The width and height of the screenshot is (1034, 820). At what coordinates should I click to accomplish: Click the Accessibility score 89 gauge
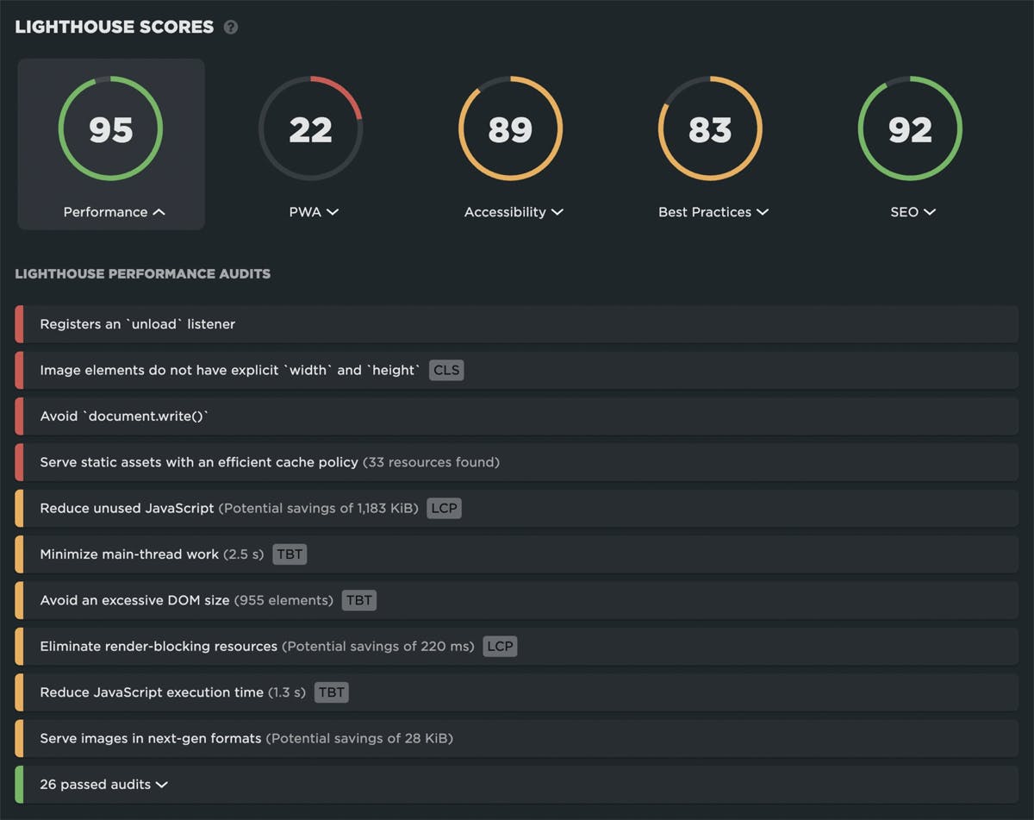[x=510, y=129]
